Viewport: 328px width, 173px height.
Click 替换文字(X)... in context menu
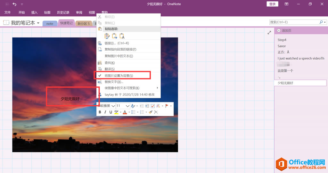128,82
